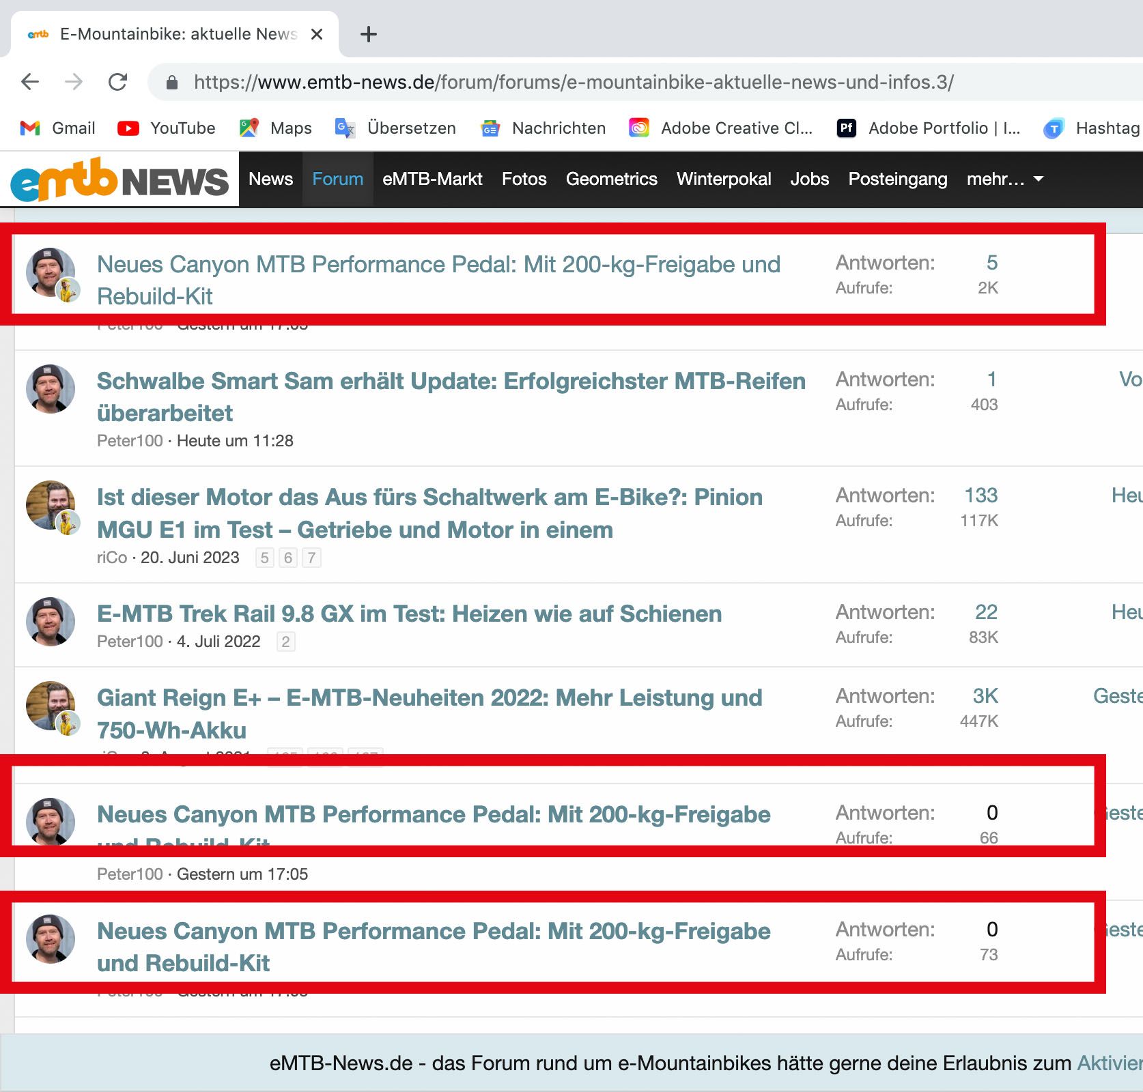Image resolution: width=1143 pixels, height=1092 pixels.
Task: Open the Schwalbe Smart Sam thread
Action: click(451, 397)
